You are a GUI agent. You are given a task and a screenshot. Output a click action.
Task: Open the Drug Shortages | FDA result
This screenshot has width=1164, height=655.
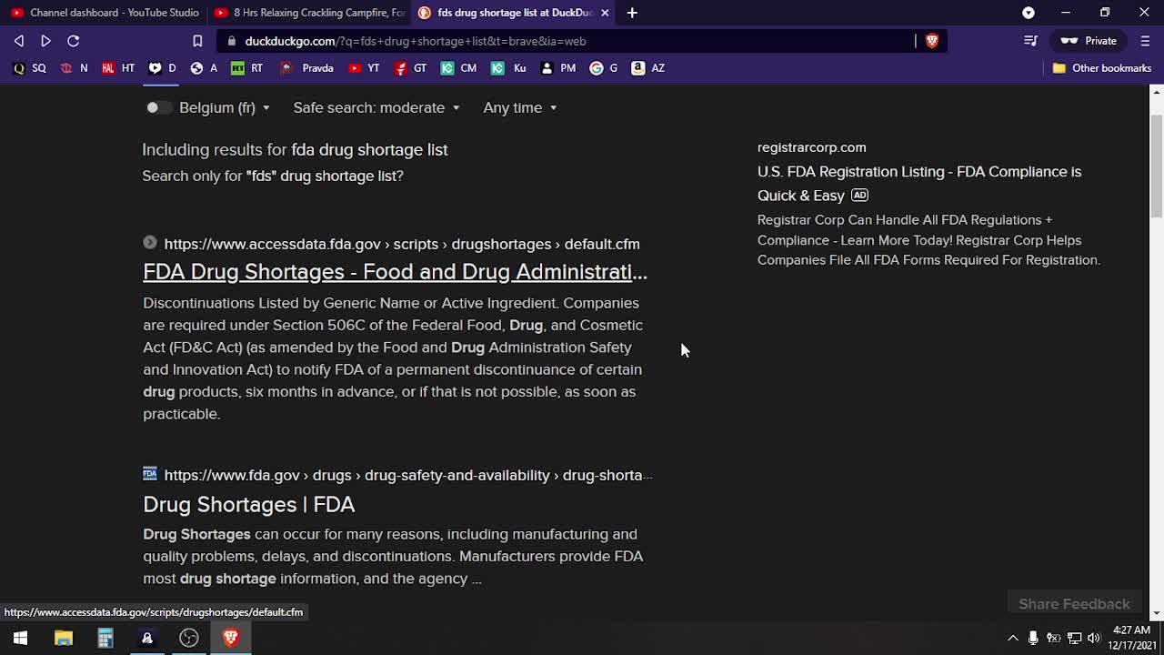coord(248,504)
